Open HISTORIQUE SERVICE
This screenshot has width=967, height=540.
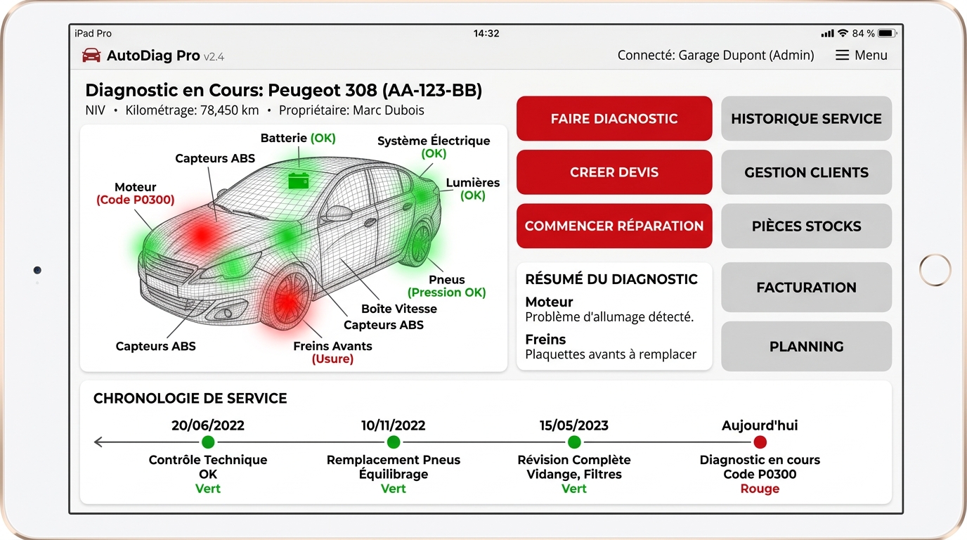coord(806,119)
